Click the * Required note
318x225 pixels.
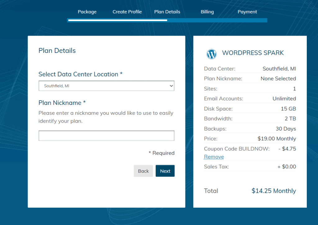[x=161, y=153]
